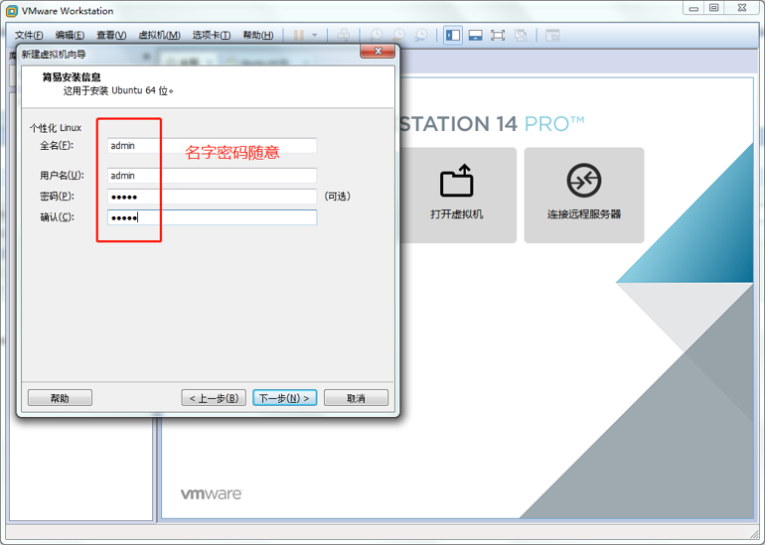Click the Connect to Remote Server (连接远程服务器) tile
The width and height of the screenshot is (765, 545).
point(583,195)
